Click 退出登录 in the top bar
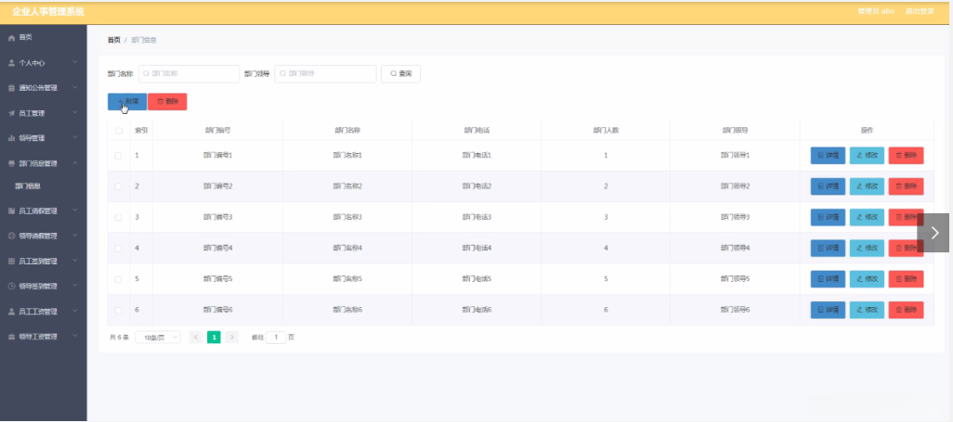The width and height of the screenshot is (953, 422). point(920,11)
